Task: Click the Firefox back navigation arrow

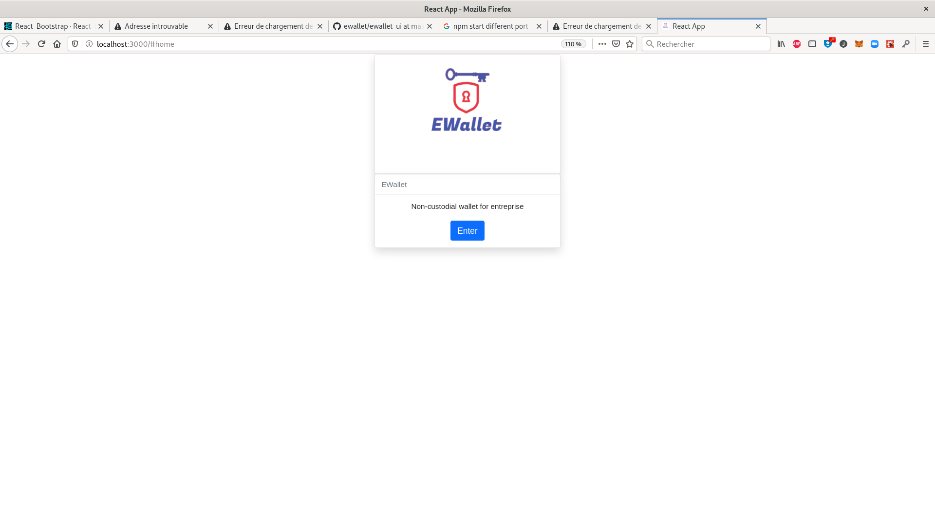Action: (10, 44)
